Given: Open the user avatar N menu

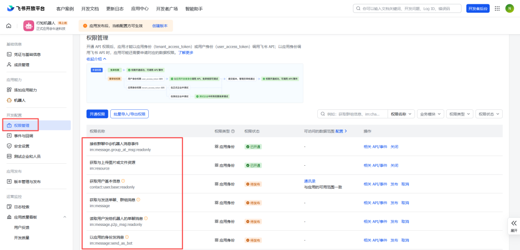Looking at the screenshot, I should 509,8.
